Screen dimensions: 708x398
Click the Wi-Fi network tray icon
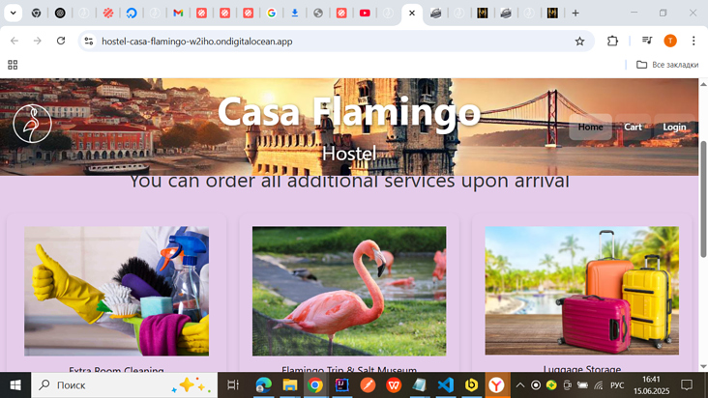click(599, 385)
